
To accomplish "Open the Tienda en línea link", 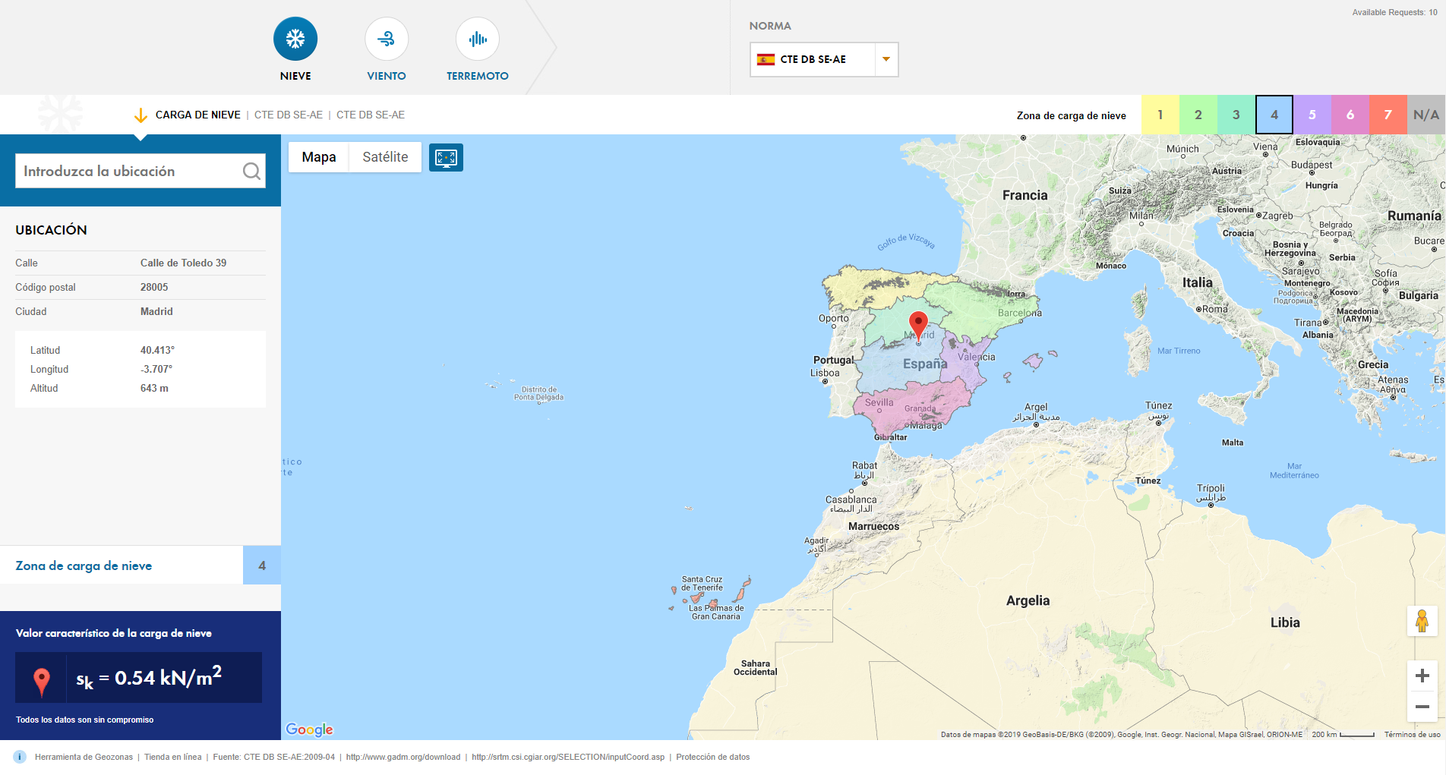I will (172, 757).
